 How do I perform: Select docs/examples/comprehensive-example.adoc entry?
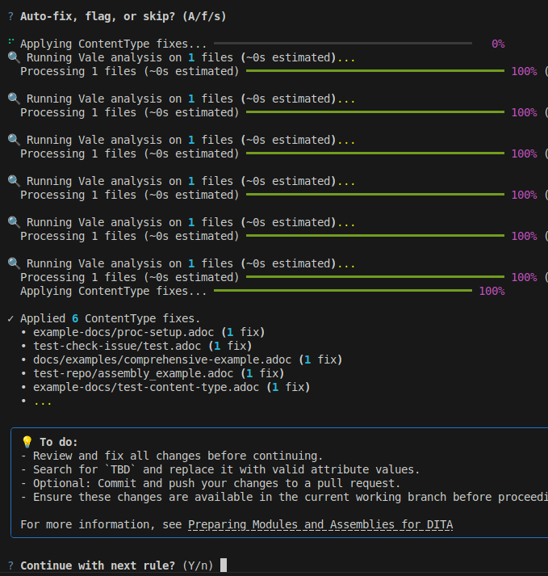pos(187,359)
